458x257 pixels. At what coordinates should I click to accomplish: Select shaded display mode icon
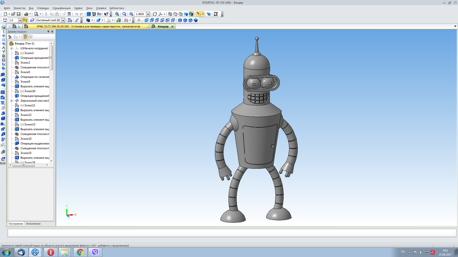186,14
